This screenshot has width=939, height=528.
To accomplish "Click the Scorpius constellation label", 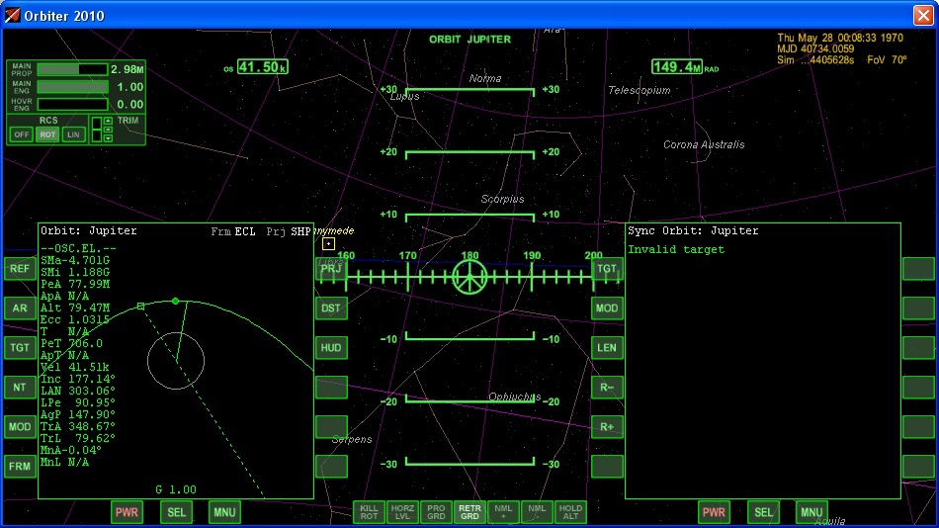I will (x=502, y=199).
